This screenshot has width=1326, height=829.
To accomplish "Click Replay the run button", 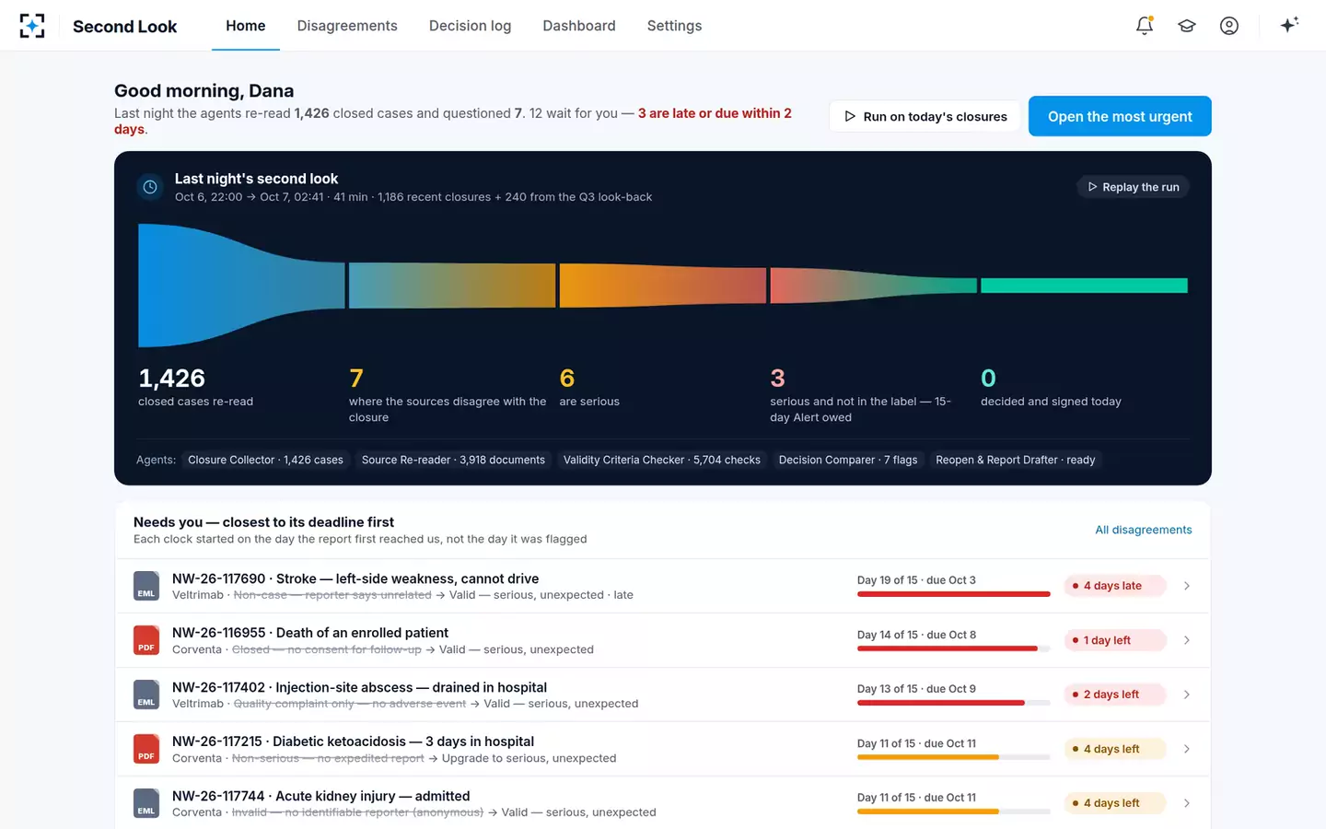I will (1133, 187).
